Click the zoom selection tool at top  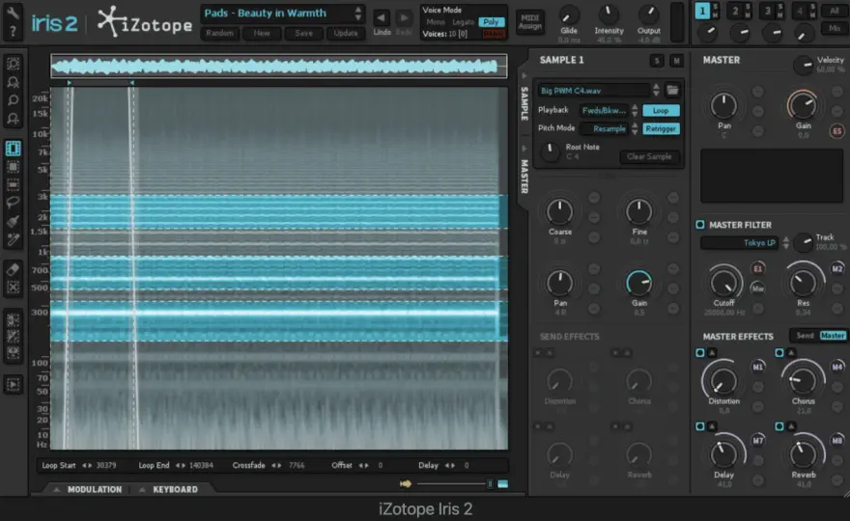pyautogui.click(x=13, y=64)
